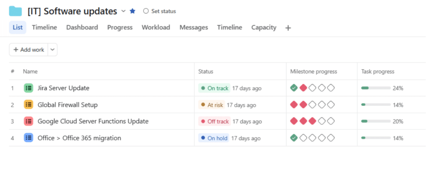
Task: Click the Add work button
Action: (x=29, y=49)
